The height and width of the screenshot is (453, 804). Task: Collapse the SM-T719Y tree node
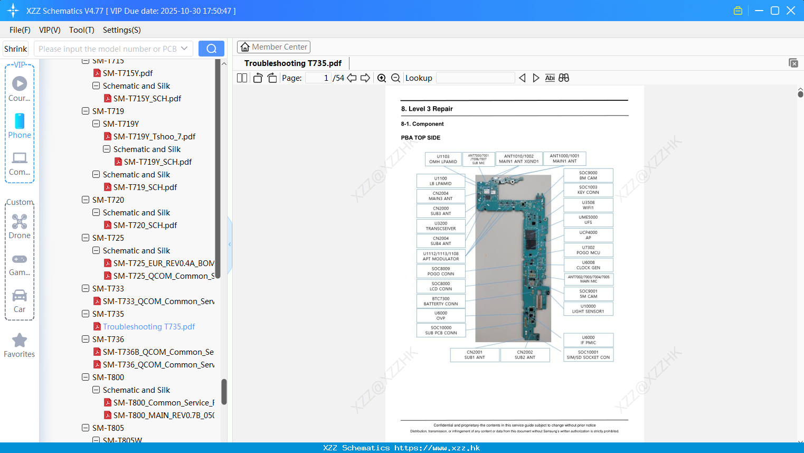[96, 124]
